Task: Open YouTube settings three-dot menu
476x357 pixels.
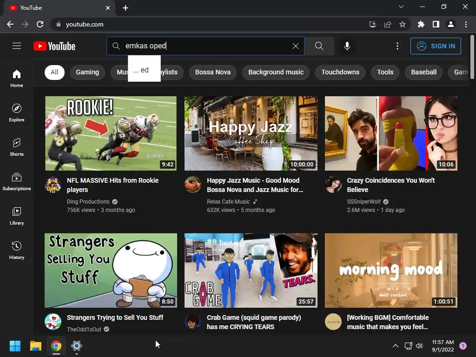Action: pos(397,46)
